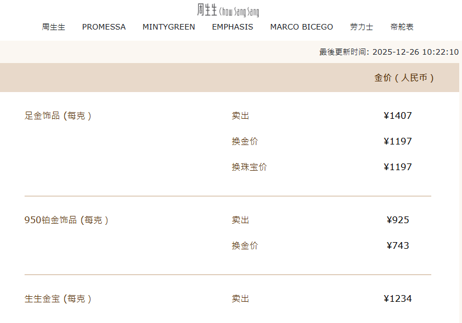
Task: Select MINTYGREEN in the navigation bar
Action: coord(169,27)
